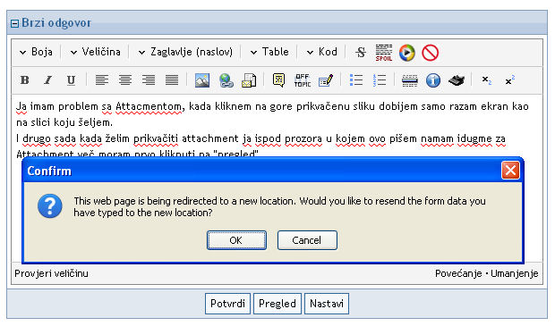This screenshot has height=326, width=555.
Task: Click the Pregled preview button
Action: coord(277,304)
